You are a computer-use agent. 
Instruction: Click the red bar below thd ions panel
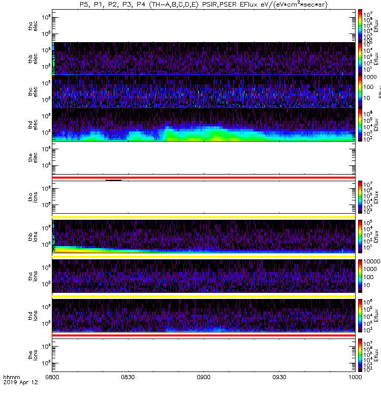(x=204, y=335)
